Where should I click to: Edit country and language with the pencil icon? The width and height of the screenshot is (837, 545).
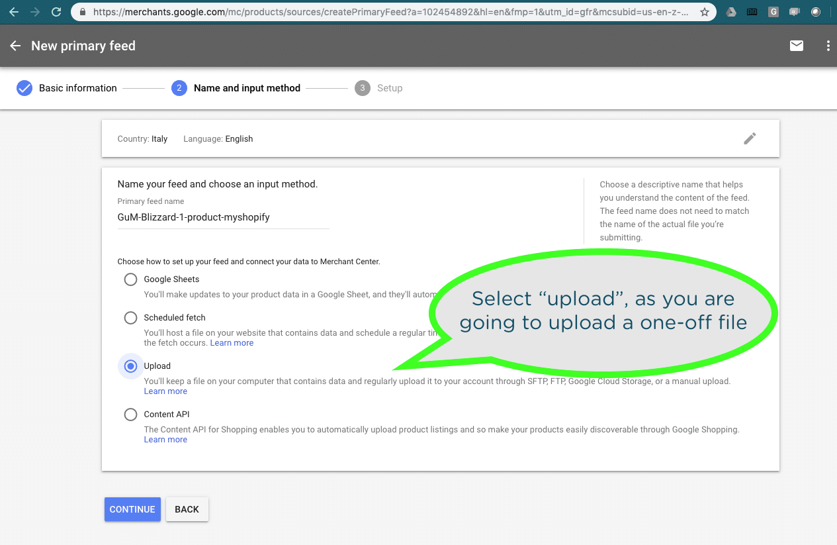pos(750,138)
